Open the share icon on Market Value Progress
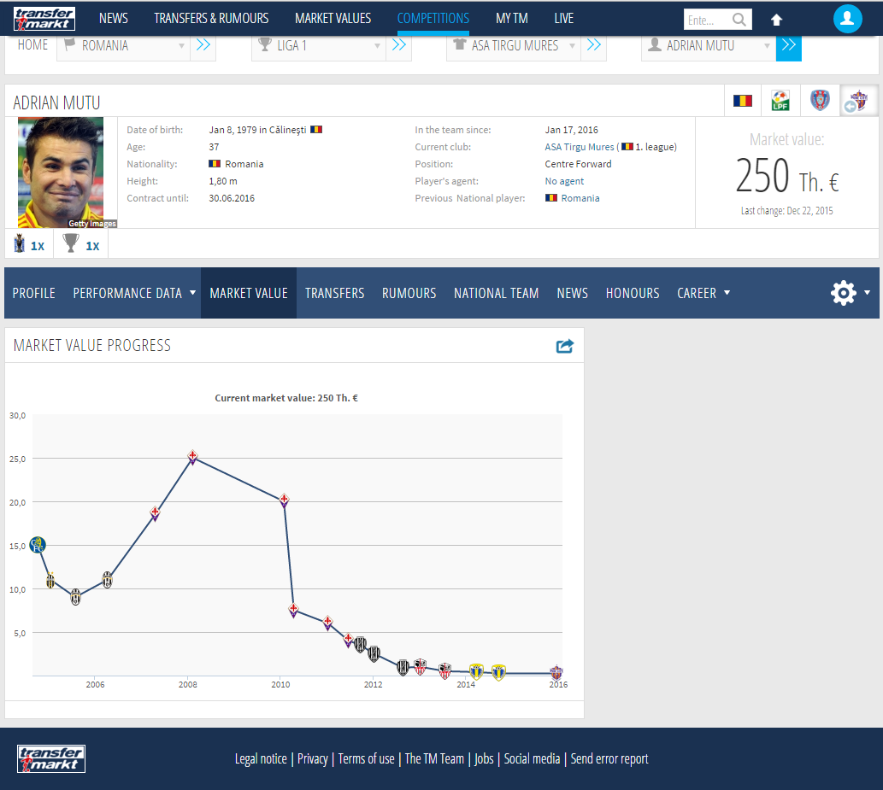The height and width of the screenshot is (790, 883). [x=565, y=346]
